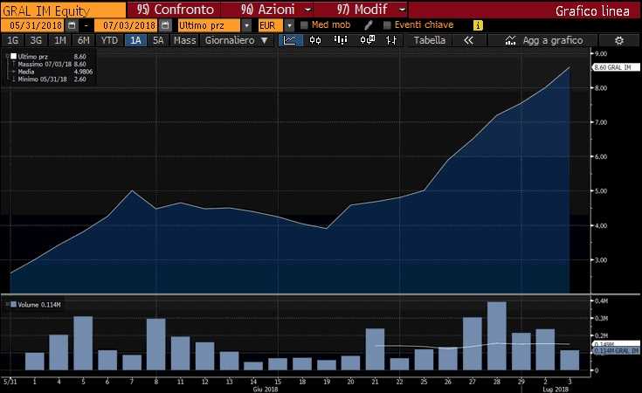The width and height of the screenshot is (642, 393).
Task: Select the 6M time range tab
Action: pos(84,40)
